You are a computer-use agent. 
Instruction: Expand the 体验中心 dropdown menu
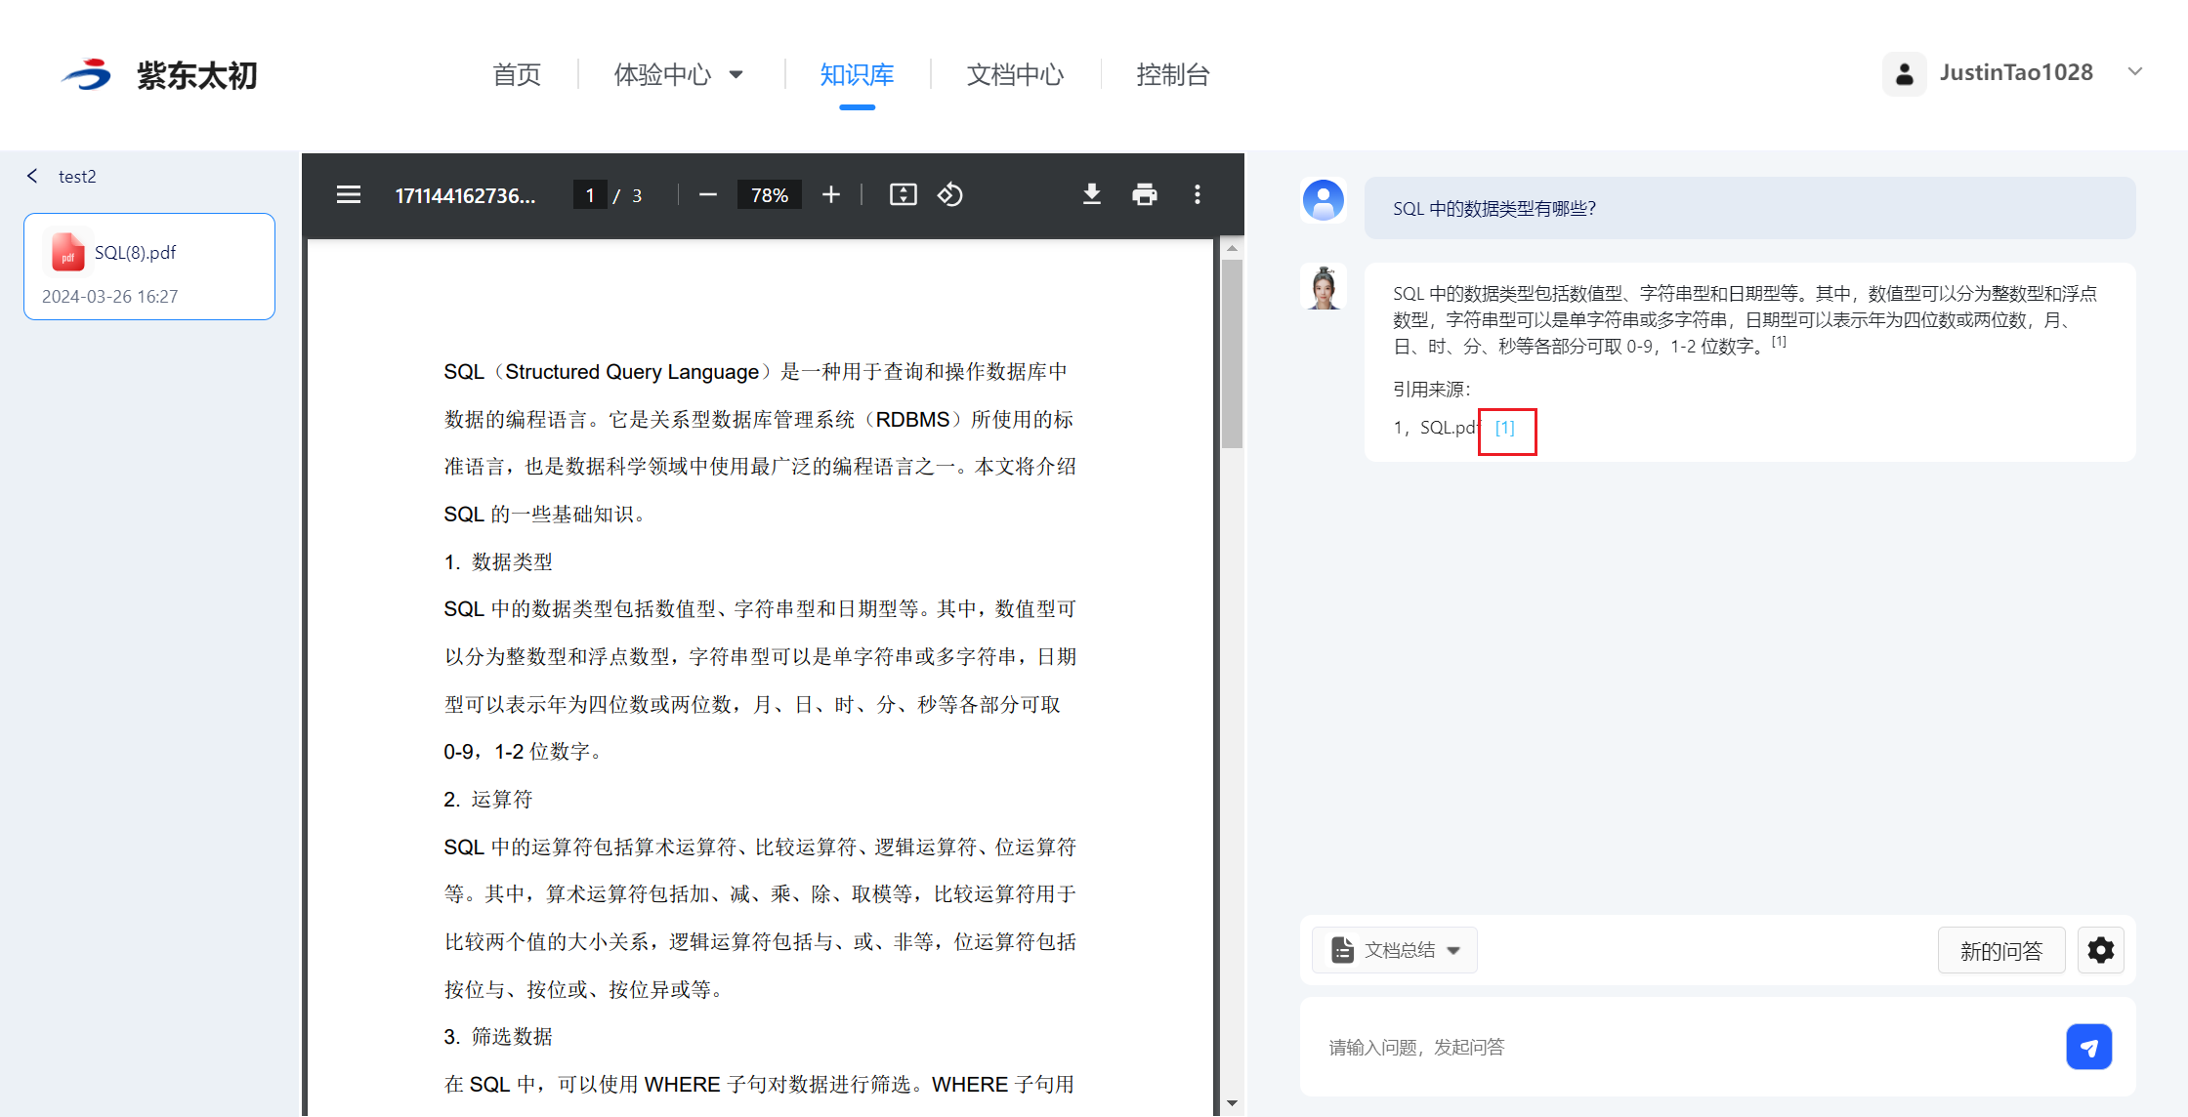point(679,74)
